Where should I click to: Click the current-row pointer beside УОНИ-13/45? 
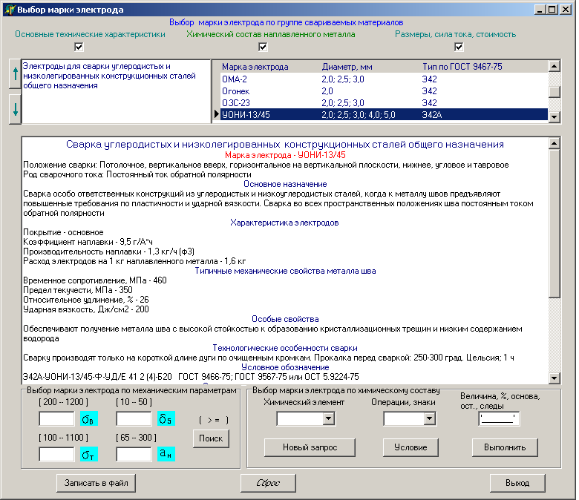217,114
